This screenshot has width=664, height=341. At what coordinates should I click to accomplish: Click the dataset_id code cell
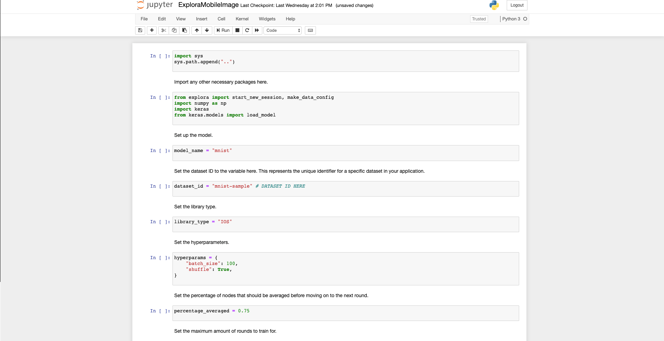point(346,189)
